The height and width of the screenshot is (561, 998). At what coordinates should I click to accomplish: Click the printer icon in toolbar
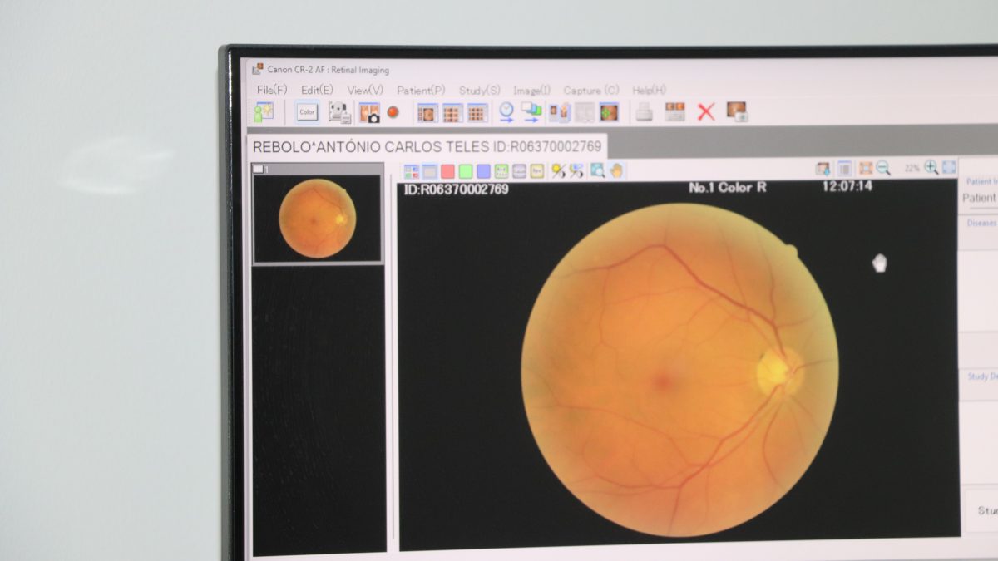tap(644, 112)
